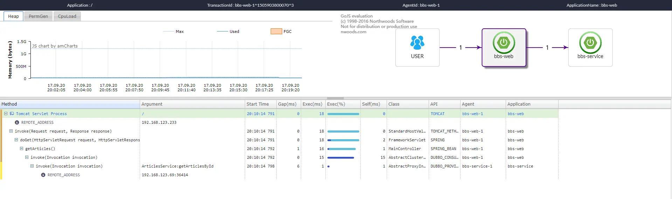Image resolution: width=672 pixels, height=199 pixels.
Task: Click info icon next to 192.168.123.233
Action: [17, 122]
